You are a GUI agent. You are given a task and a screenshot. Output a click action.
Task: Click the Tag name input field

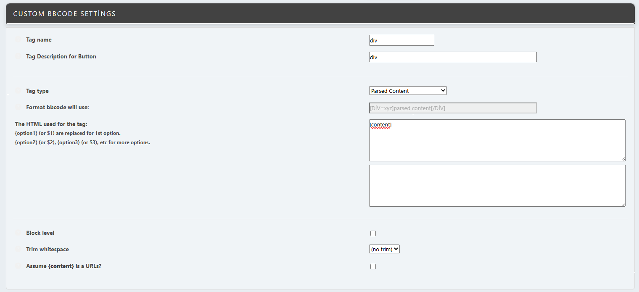click(x=401, y=40)
